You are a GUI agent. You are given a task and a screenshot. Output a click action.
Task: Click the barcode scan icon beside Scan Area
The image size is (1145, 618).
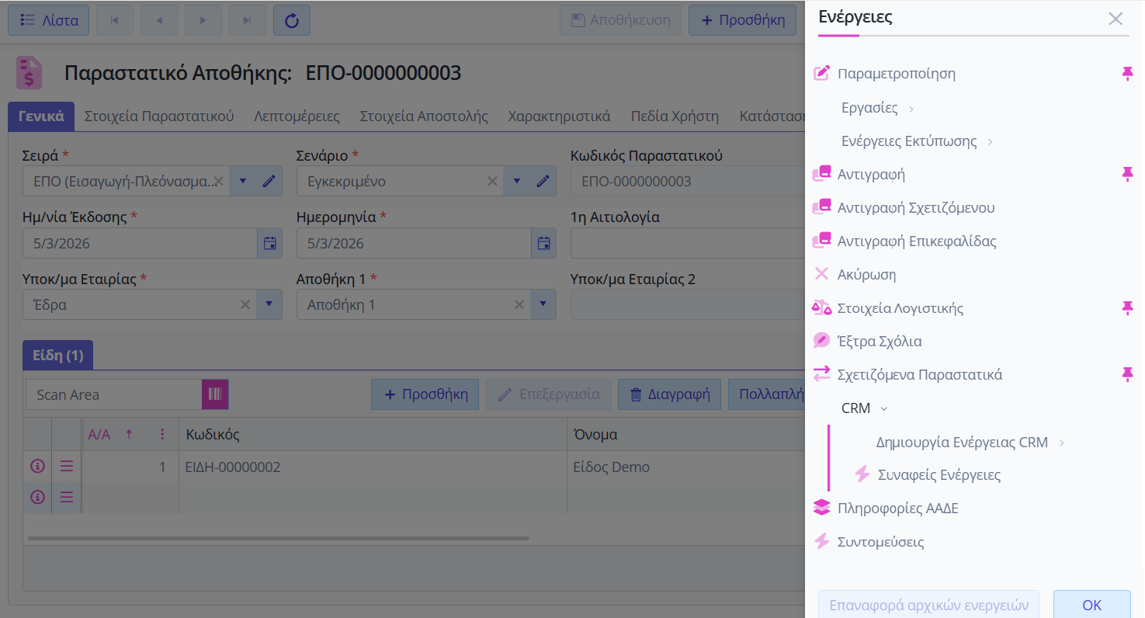[x=215, y=394]
